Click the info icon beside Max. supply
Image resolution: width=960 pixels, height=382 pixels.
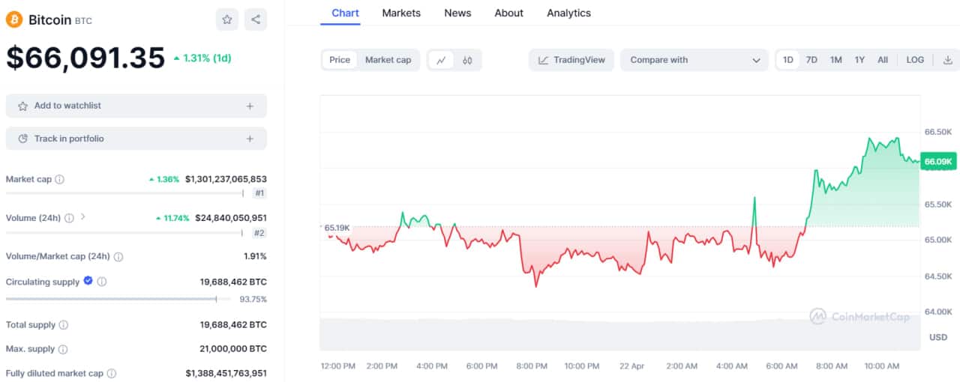pyautogui.click(x=63, y=349)
